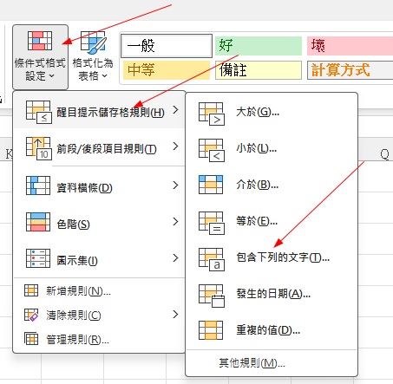The width and height of the screenshot is (393, 384).
Task: Choose 大於(G)... rule option
Action: [x=272, y=112]
